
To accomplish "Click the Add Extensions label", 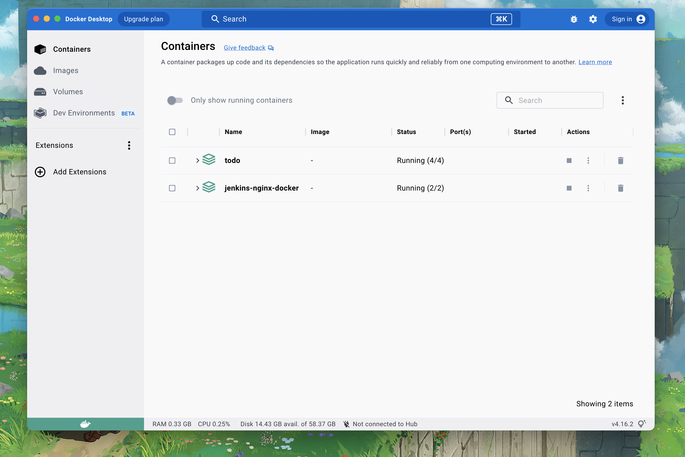I will coord(80,172).
